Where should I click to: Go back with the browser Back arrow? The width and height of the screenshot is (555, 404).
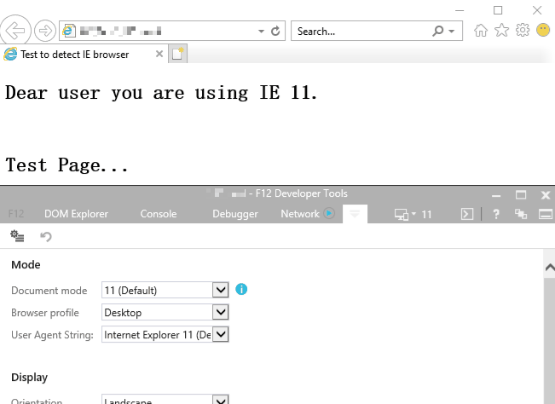(x=14, y=31)
